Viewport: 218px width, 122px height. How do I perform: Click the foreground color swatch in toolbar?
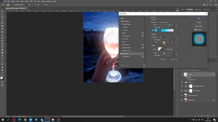[x=1, y=78]
